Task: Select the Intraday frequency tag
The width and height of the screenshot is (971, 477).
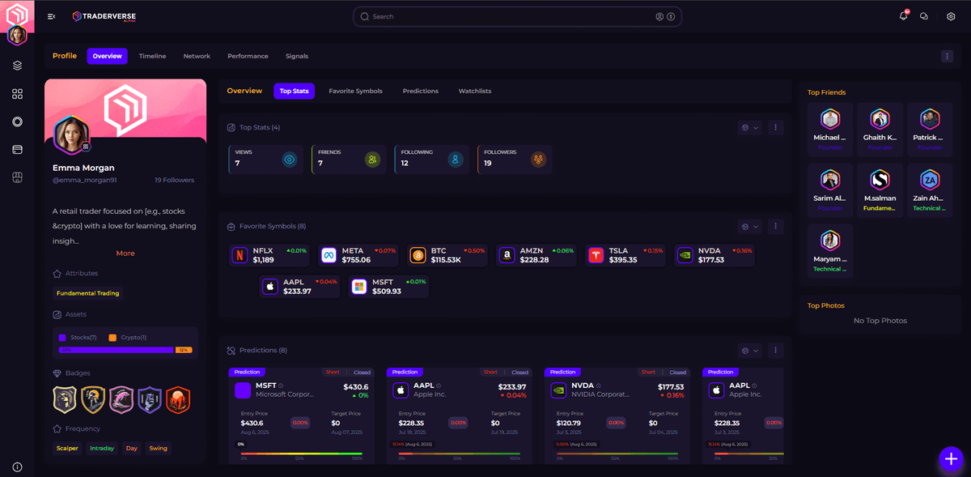Action: tap(102, 448)
